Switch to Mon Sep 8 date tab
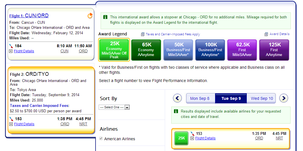 point(200,98)
